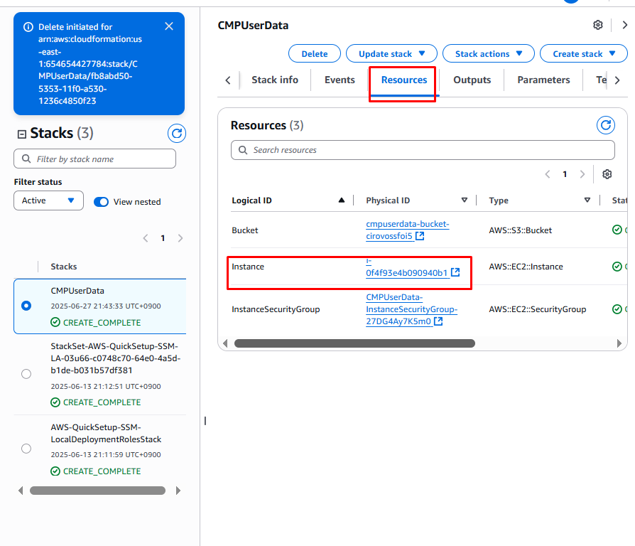Switch to the Outputs tab

pos(472,80)
